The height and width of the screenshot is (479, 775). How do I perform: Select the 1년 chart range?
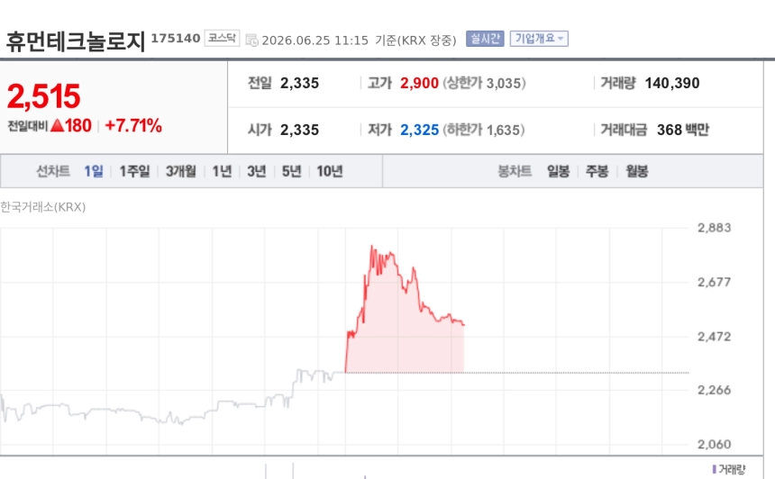click(222, 171)
